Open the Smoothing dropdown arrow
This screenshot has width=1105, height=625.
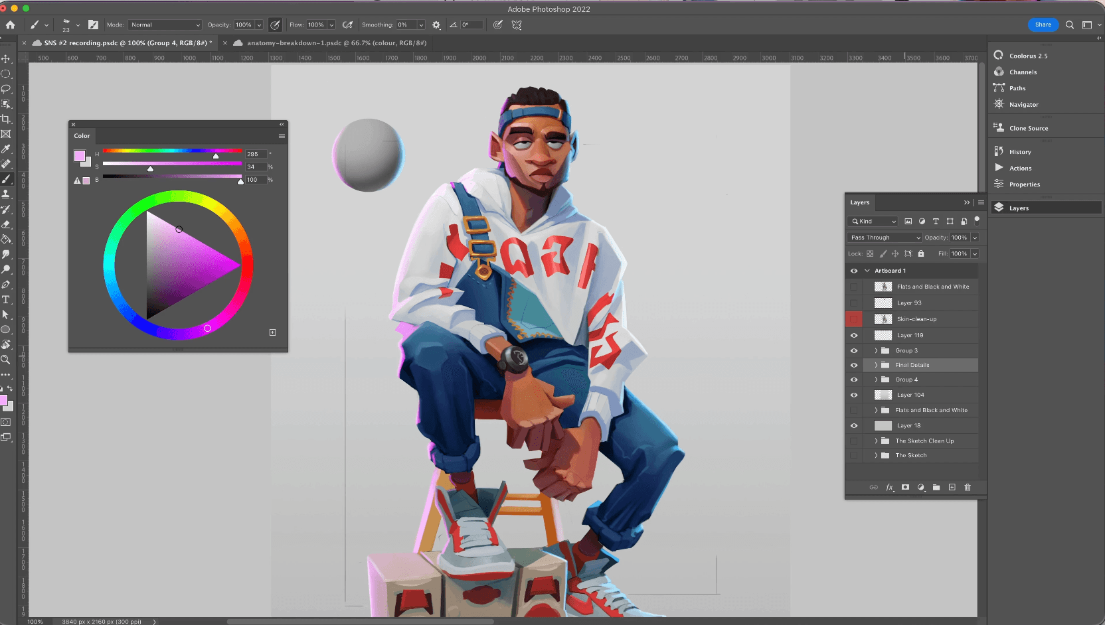click(421, 25)
